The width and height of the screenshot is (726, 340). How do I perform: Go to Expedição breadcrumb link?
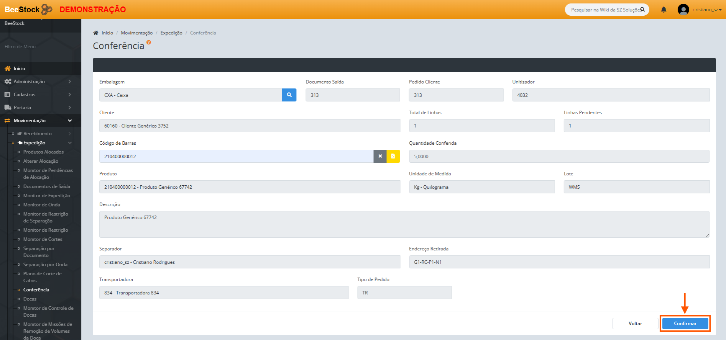(x=171, y=33)
